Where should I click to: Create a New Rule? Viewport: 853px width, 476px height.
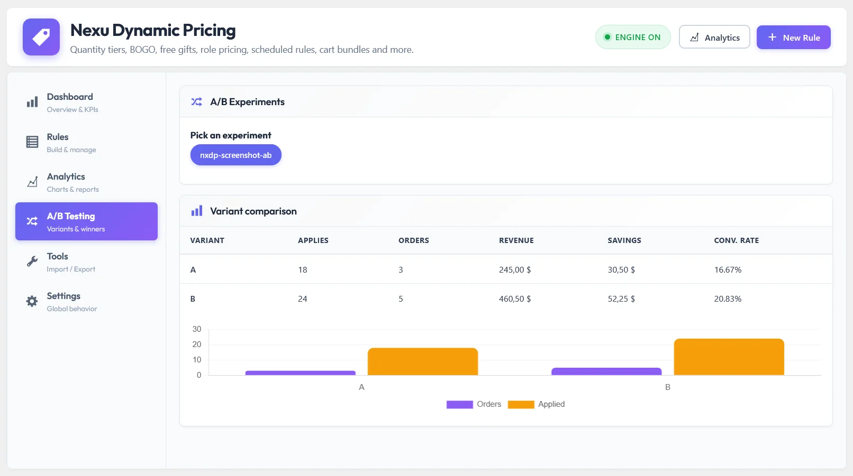click(793, 37)
